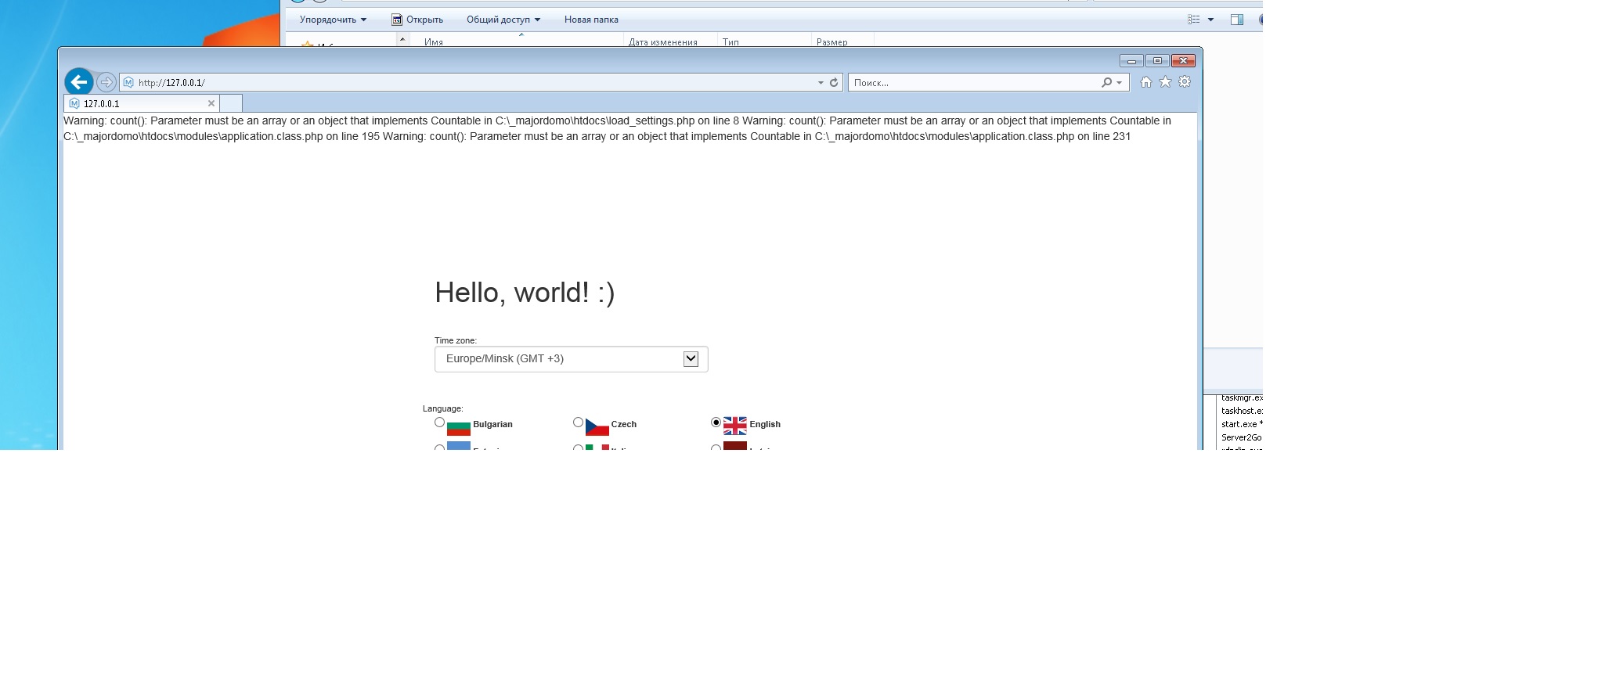This screenshot has width=1616, height=676.
Task: Click the Explorer sidebar scroll up arrow
Action: (x=402, y=39)
